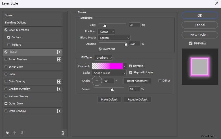This screenshot has width=221, height=139.
Task: Open Blend Mode dropdown showing Screen
Action: click(x=114, y=38)
